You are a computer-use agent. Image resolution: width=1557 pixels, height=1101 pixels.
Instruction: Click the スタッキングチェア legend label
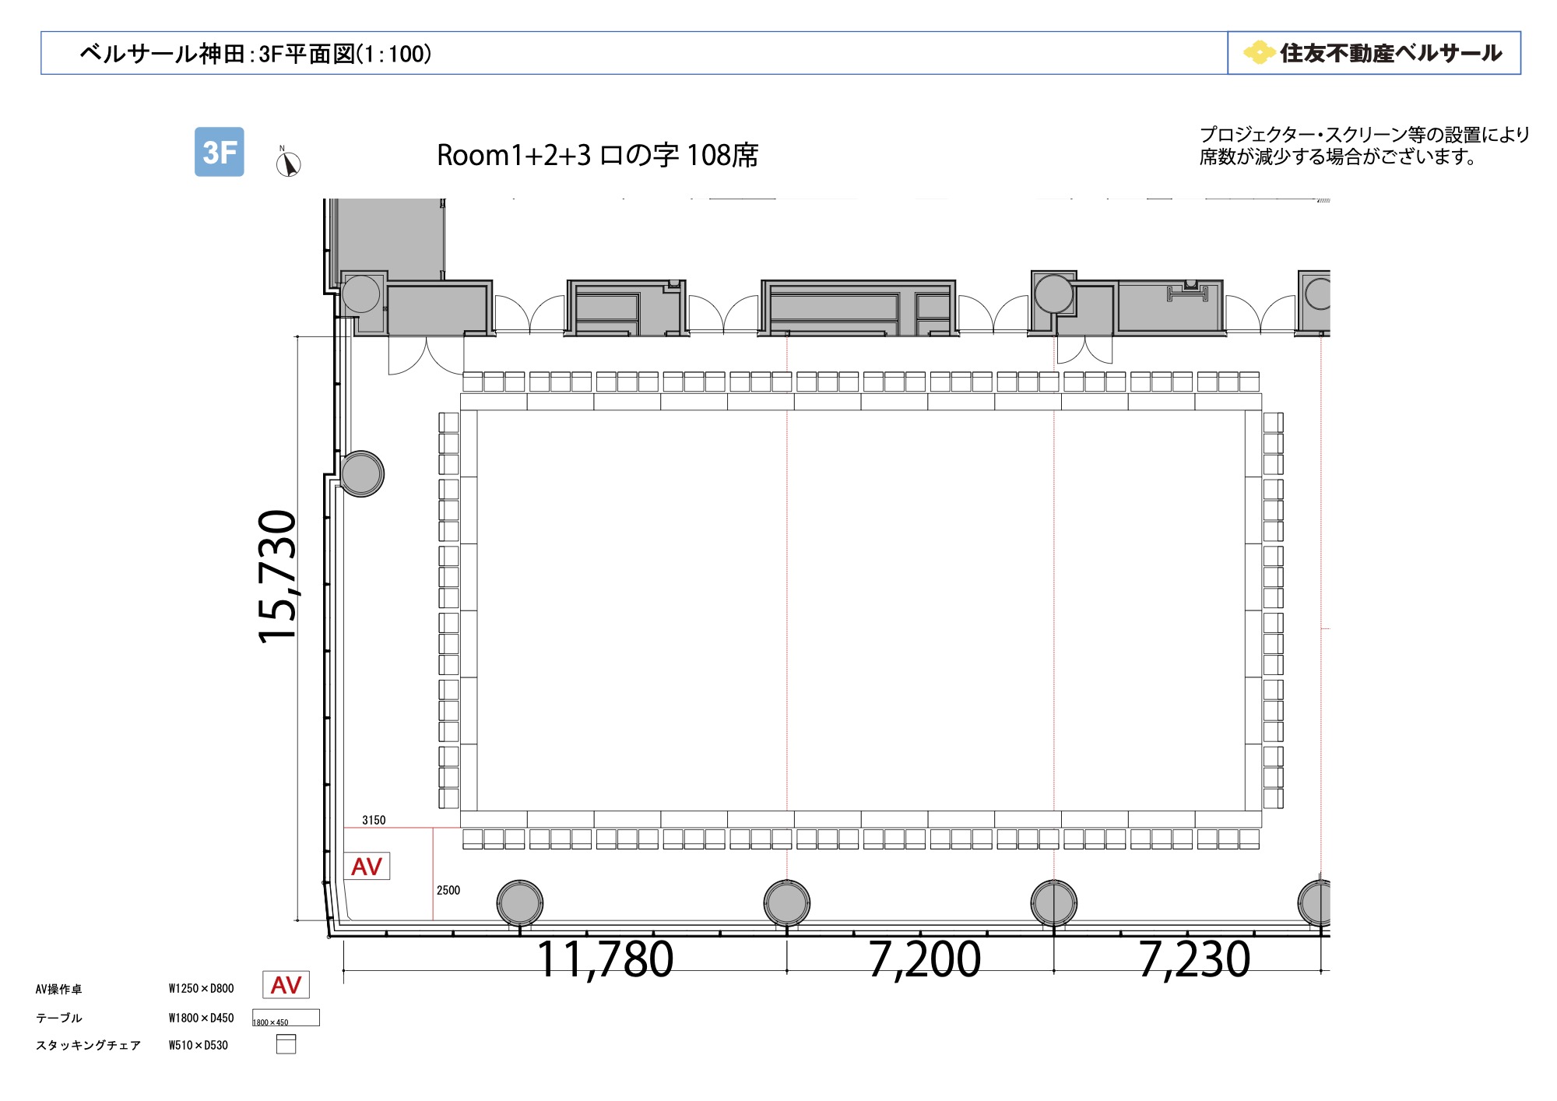click(x=88, y=1045)
